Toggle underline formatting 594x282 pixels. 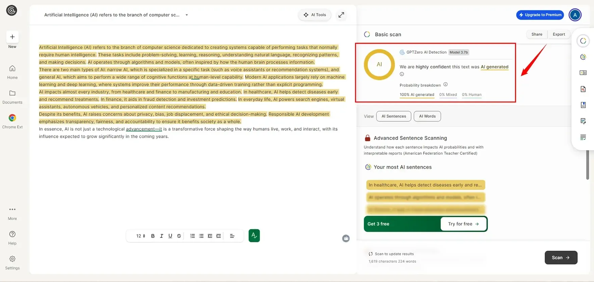pyautogui.click(x=170, y=236)
